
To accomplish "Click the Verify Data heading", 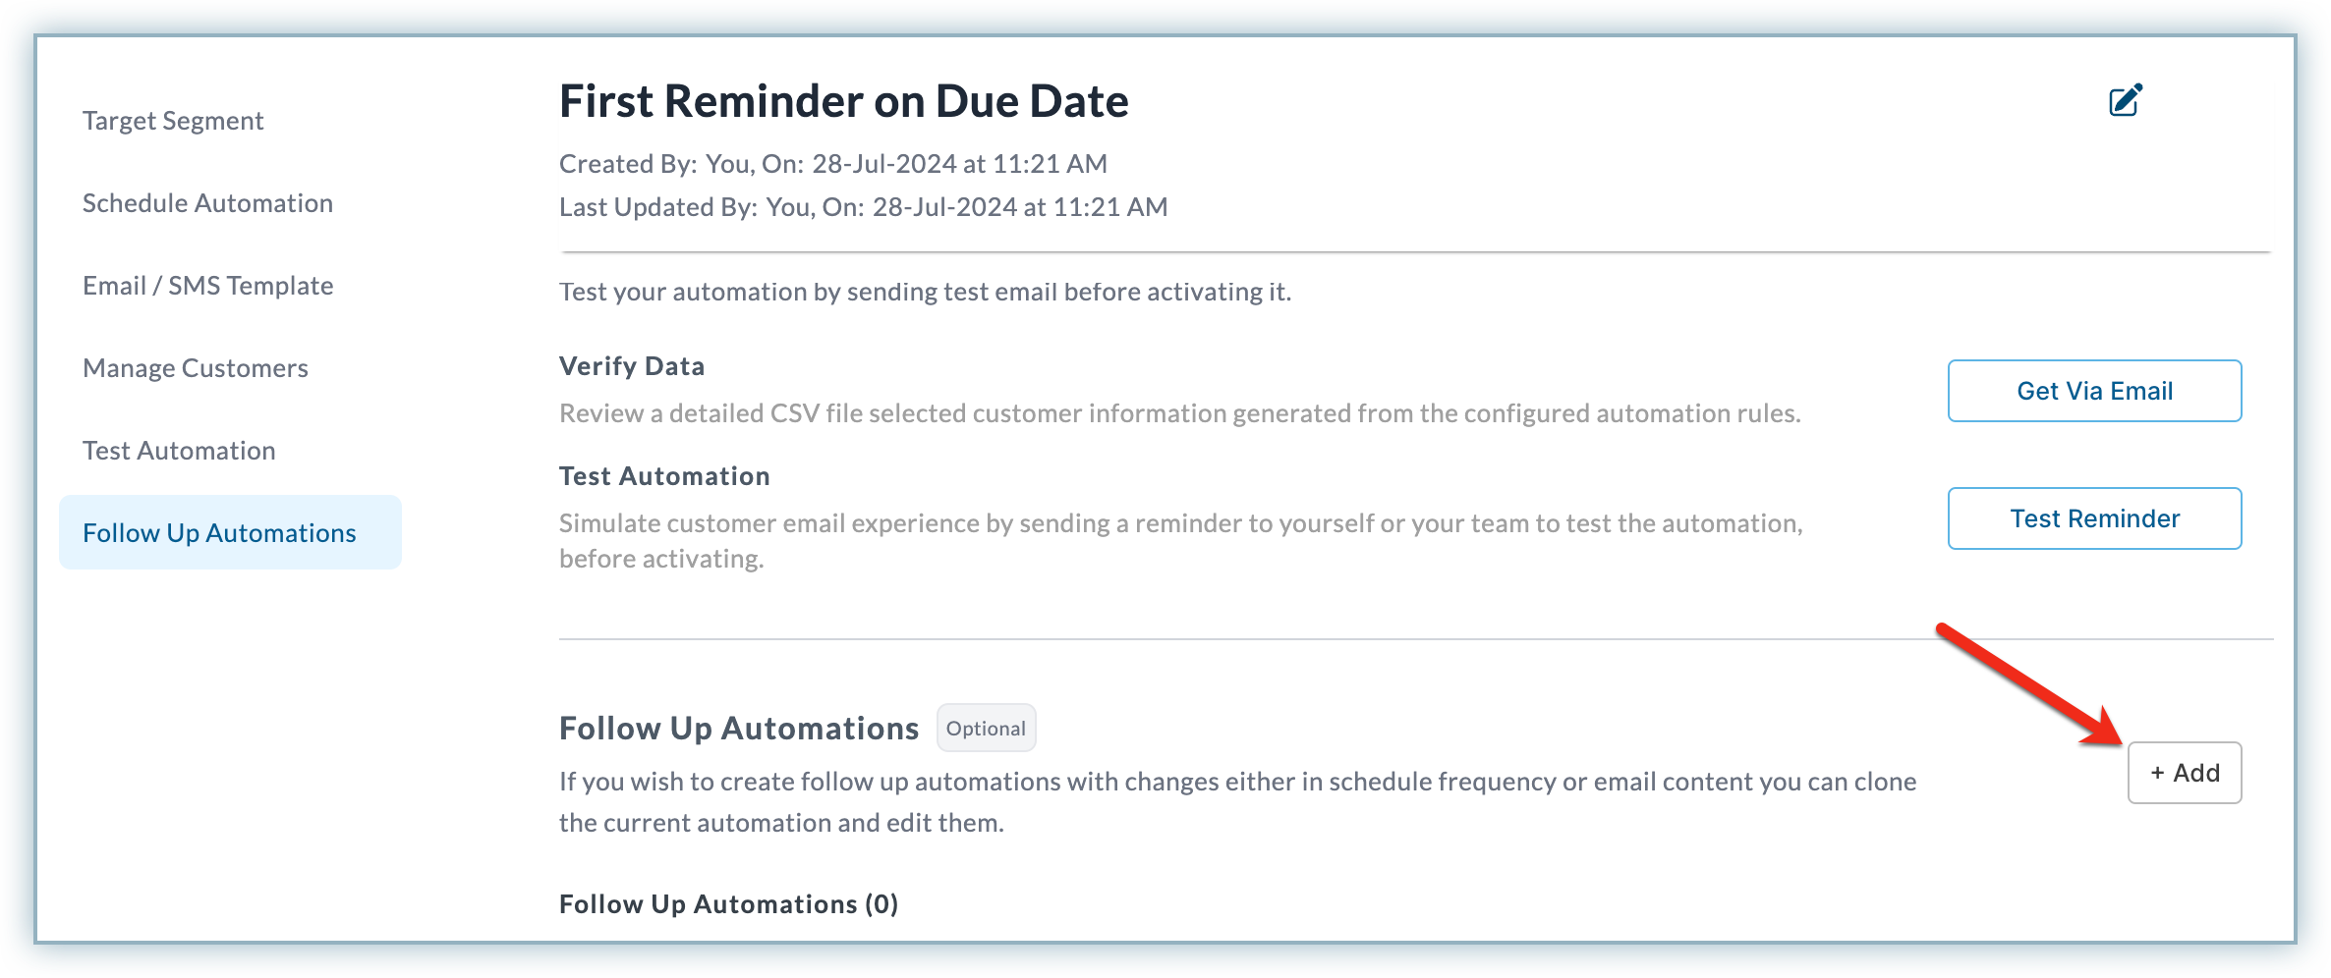I will (632, 366).
